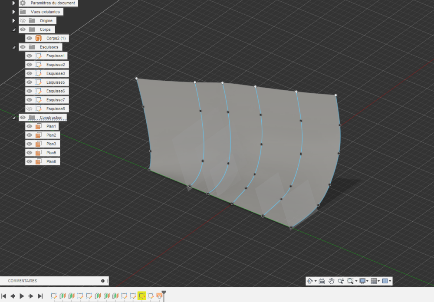Show the hidden Origine folder

[x=23, y=21]
